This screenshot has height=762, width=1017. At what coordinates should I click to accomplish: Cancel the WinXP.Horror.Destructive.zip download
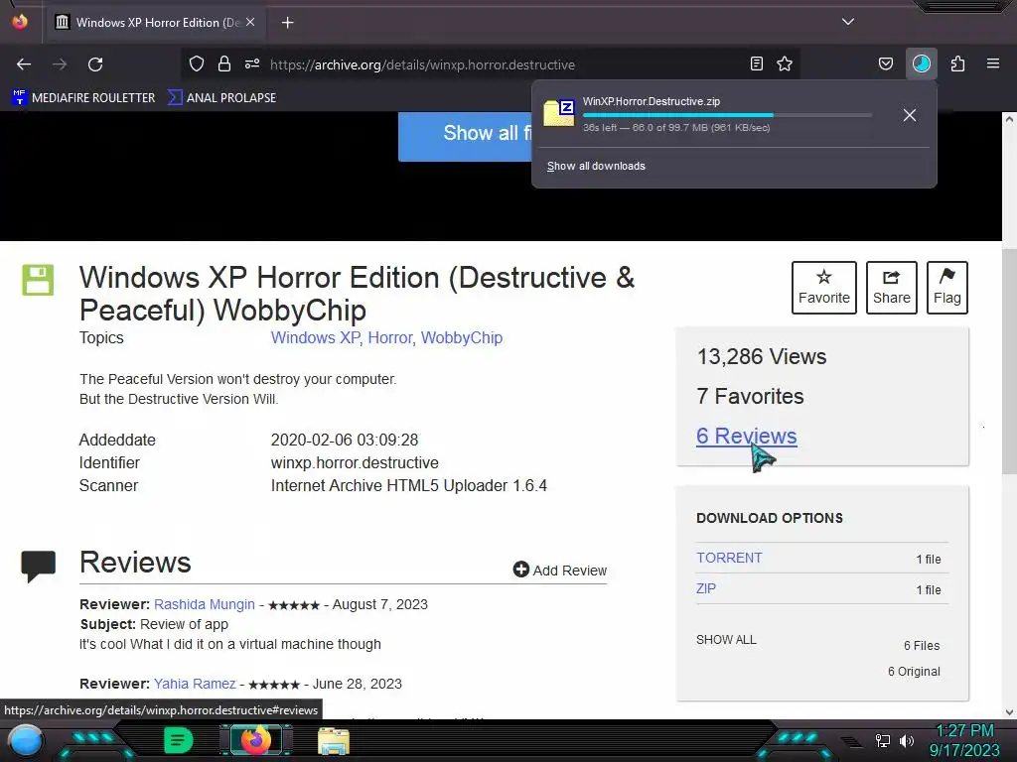click(910, 115)
